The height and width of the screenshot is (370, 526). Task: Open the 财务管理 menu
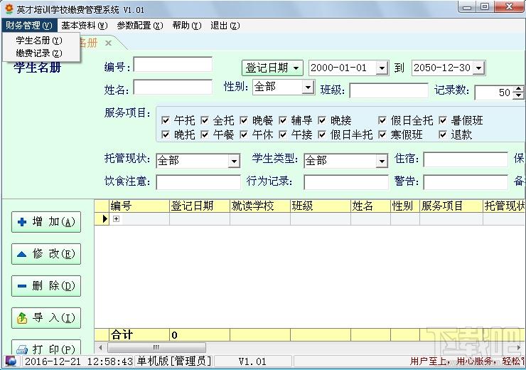[x=29, y=26]
